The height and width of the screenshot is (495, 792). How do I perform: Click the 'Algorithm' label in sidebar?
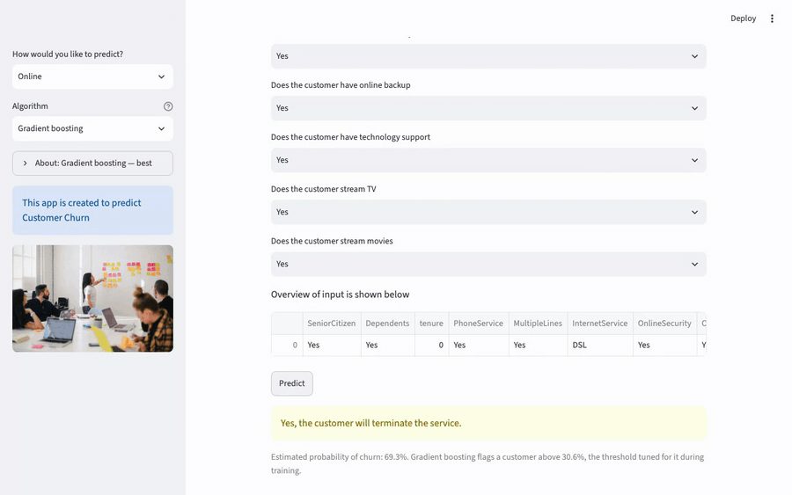pyautogui.click(x=30, y=106)
